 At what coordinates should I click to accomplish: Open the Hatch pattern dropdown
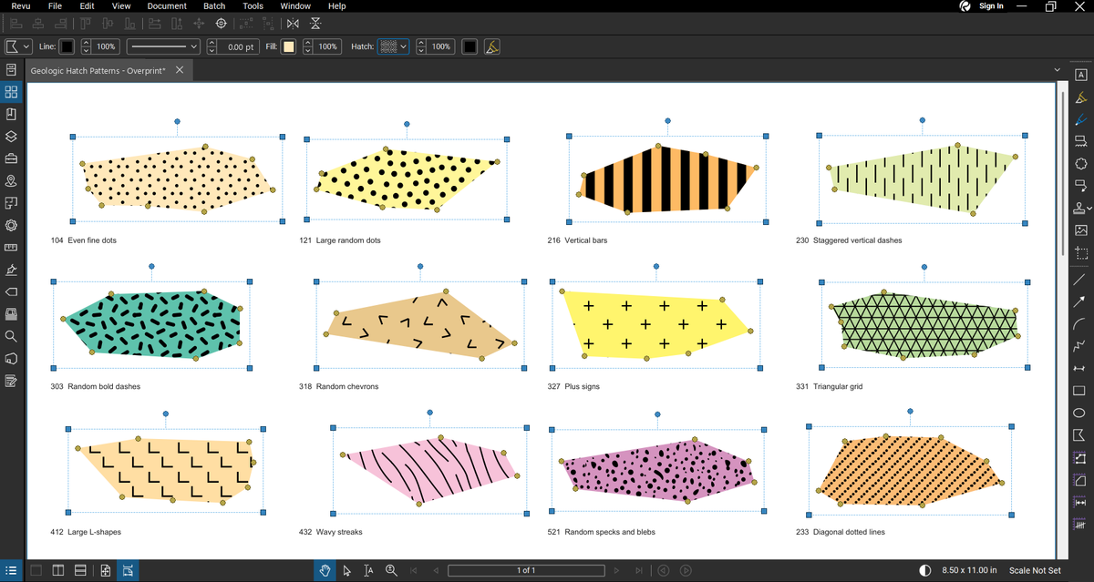click(x=393, y=46)
